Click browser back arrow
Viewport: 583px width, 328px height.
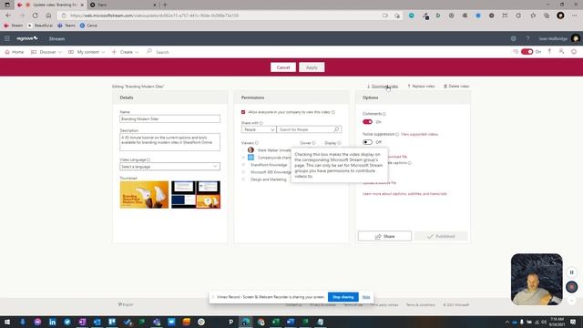(8, 15)
